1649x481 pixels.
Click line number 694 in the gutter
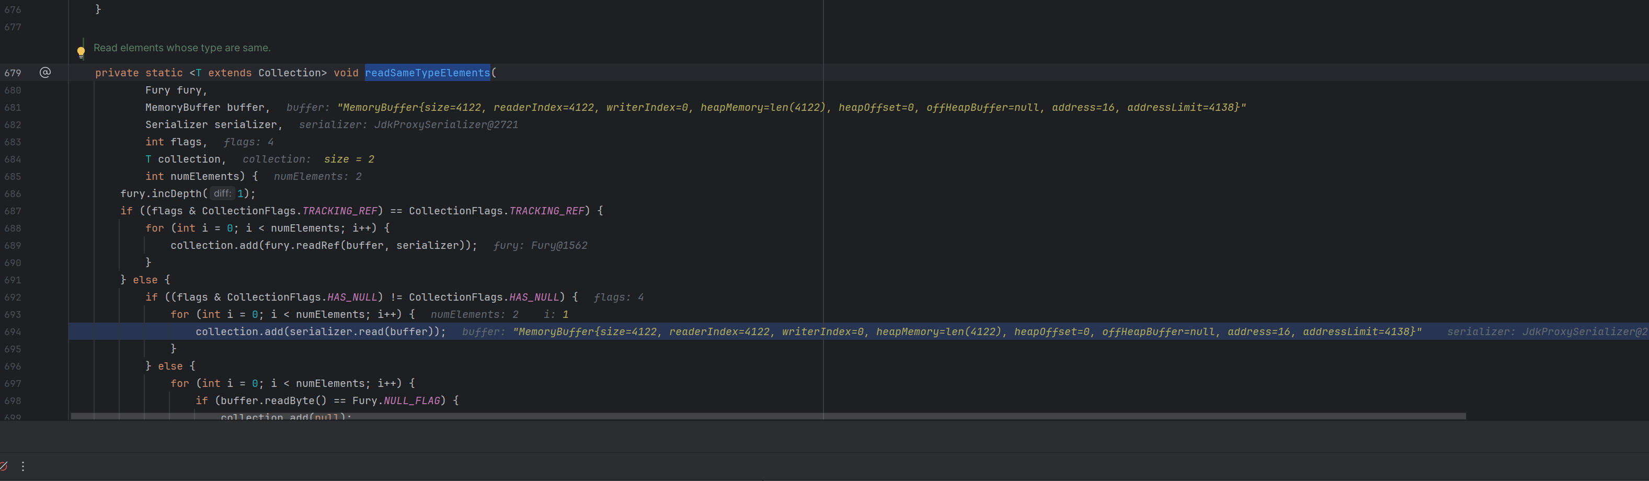point(13,332)
